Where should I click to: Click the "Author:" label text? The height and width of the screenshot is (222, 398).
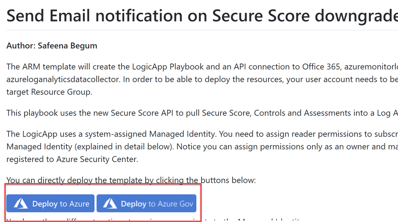pyautogui.click(x=21, y=46)
